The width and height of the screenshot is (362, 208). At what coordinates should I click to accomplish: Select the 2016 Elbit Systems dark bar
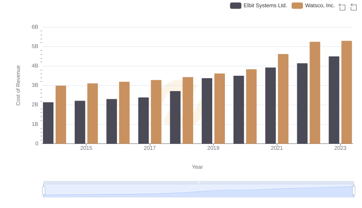(111, 121)
